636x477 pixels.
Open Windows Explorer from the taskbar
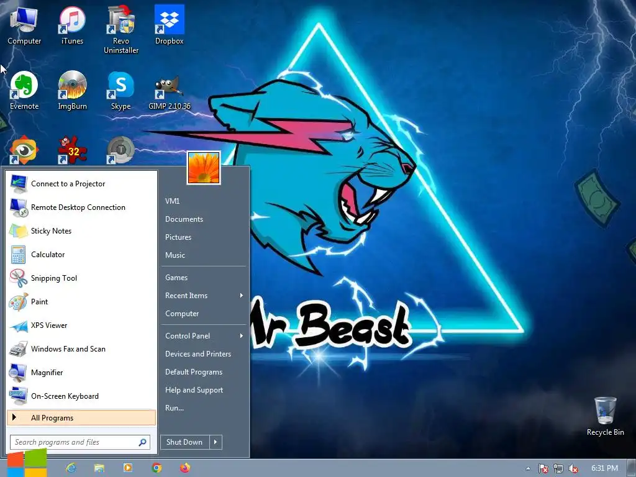99,468
